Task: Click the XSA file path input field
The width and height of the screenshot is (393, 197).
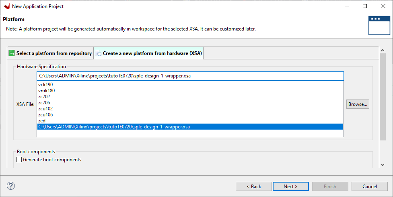Action: point(190,76)
